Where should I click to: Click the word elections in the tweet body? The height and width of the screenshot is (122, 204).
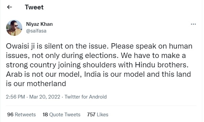point(101,55)
